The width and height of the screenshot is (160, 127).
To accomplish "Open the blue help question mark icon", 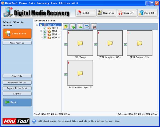I will click(34, 121).
